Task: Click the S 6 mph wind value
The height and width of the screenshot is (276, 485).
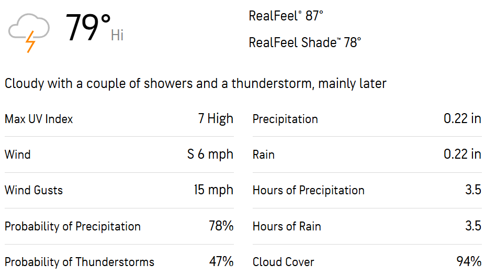Action: tap(210, 154)
